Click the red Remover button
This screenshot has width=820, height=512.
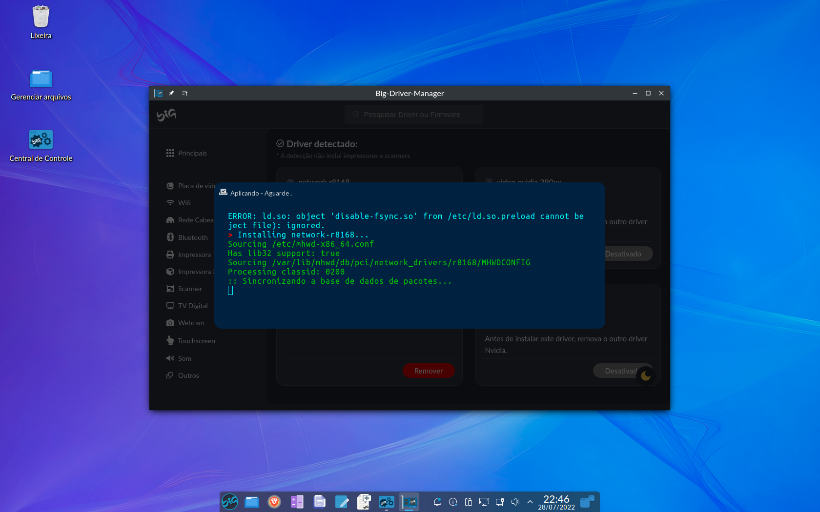429,371
